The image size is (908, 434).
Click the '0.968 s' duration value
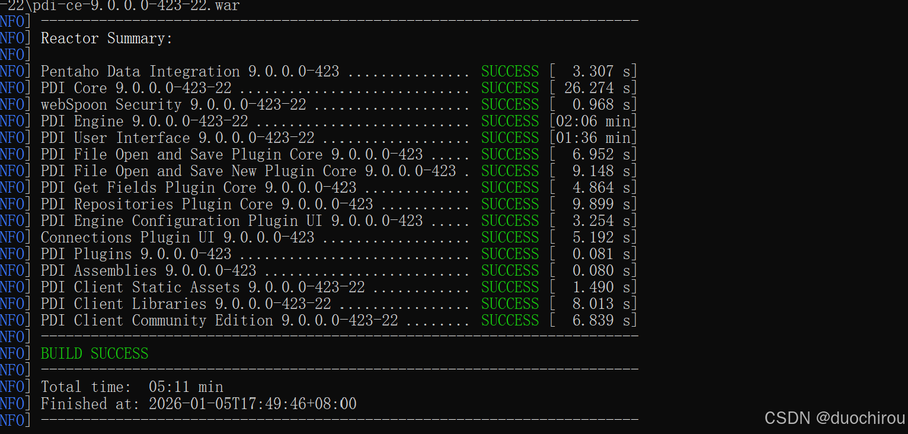(x=602, y=105)
